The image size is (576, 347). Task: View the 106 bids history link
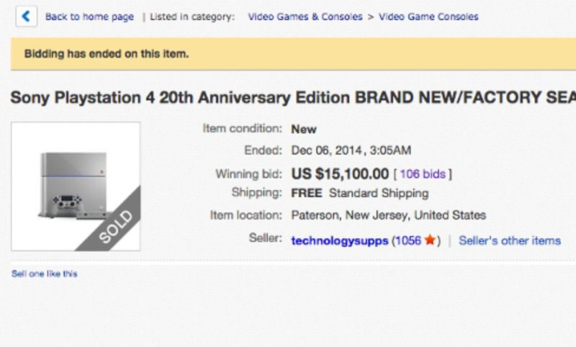click(x=423, y=174)
